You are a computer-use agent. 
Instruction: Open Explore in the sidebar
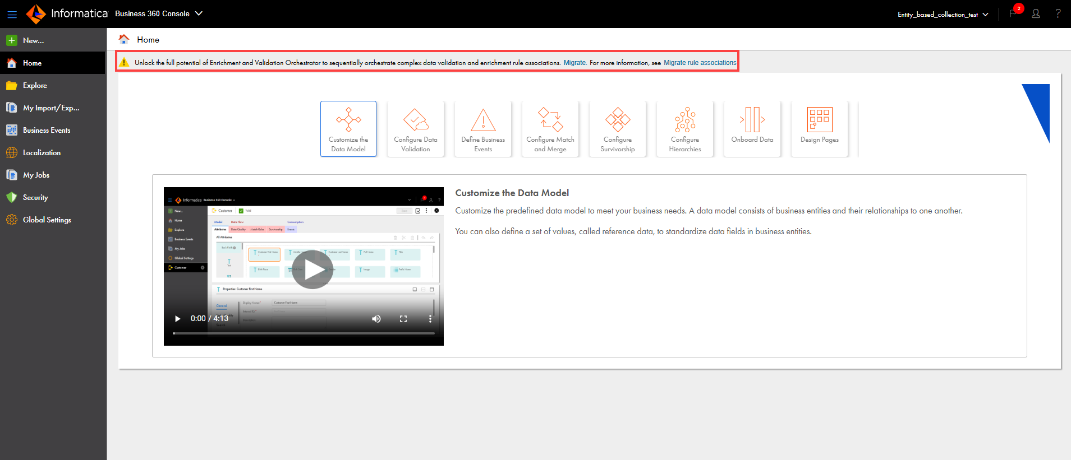[53, 85]
